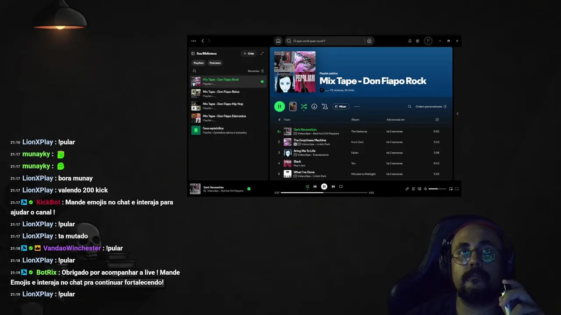The height and width of the screenshot is (315, 561).
Task: Open 'Seus episódios' in the library
Action: [x=228, y=130]
